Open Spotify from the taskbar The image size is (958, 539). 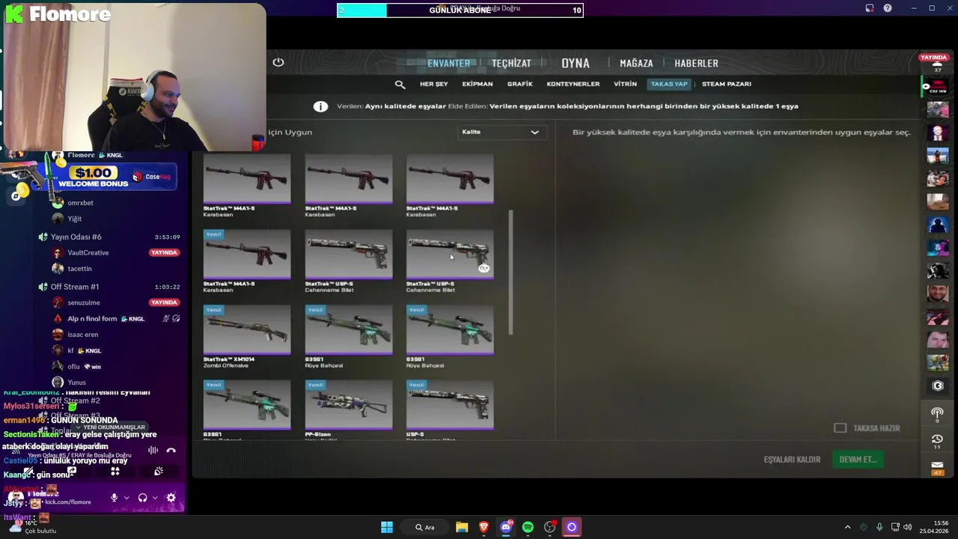528,527
